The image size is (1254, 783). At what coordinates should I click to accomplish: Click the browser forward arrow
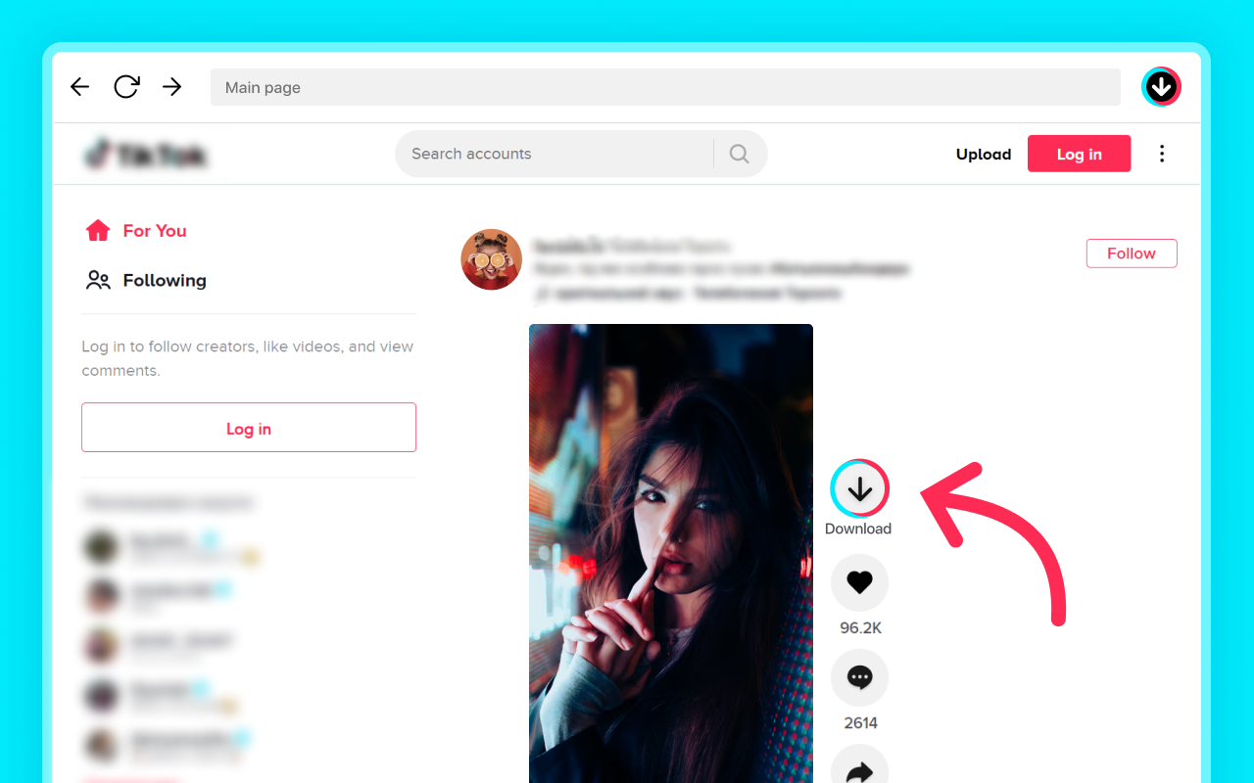(x=172, y=87)
